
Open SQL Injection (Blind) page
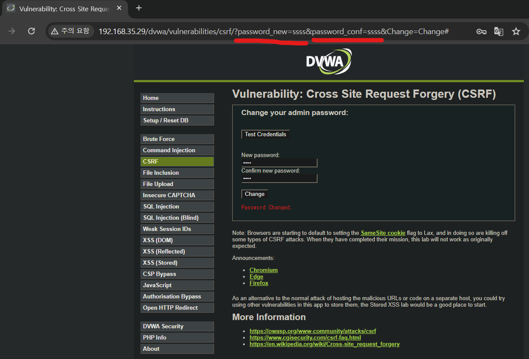(177, 218)
